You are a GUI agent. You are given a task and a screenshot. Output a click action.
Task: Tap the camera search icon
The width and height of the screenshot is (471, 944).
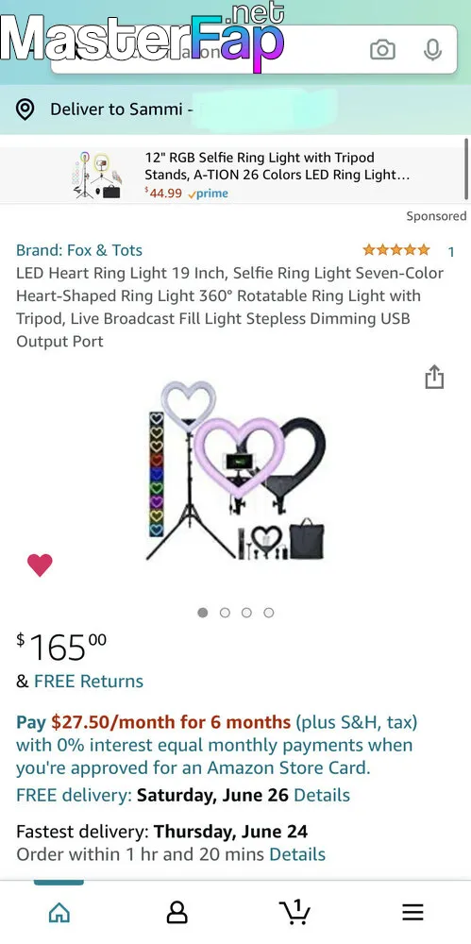click(382, 50)
